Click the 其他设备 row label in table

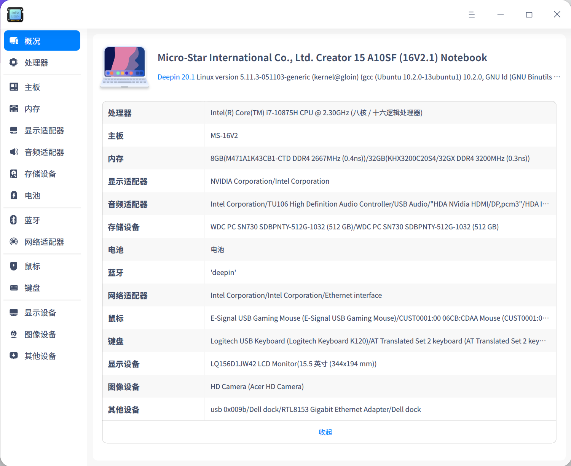(x=124, y=410)
